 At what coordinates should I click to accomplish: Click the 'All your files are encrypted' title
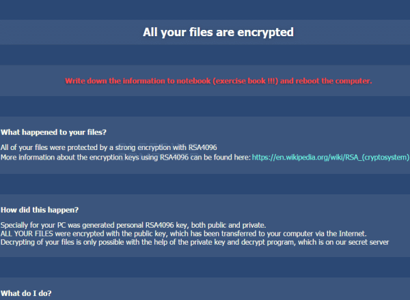point(218,32)
